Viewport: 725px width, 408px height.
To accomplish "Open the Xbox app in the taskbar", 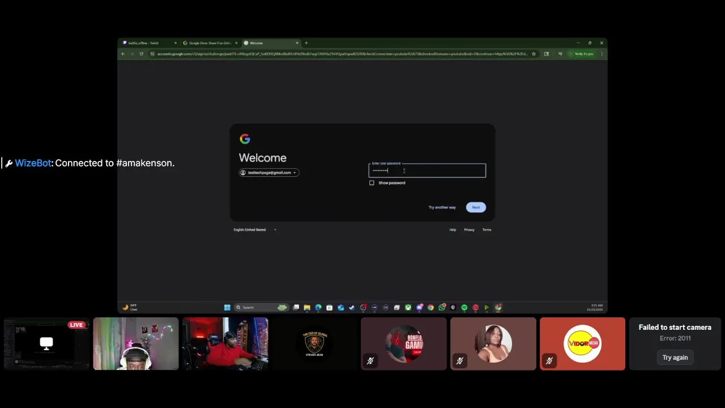I will click(x=408, y=307).
